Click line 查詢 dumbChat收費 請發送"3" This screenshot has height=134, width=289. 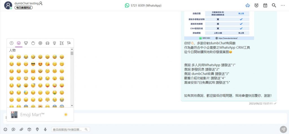pyautogui.click(x=206, y=74)
